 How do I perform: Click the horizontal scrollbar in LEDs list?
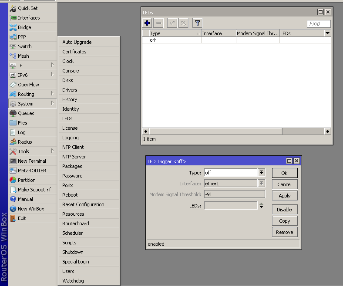tap(215, 131)
